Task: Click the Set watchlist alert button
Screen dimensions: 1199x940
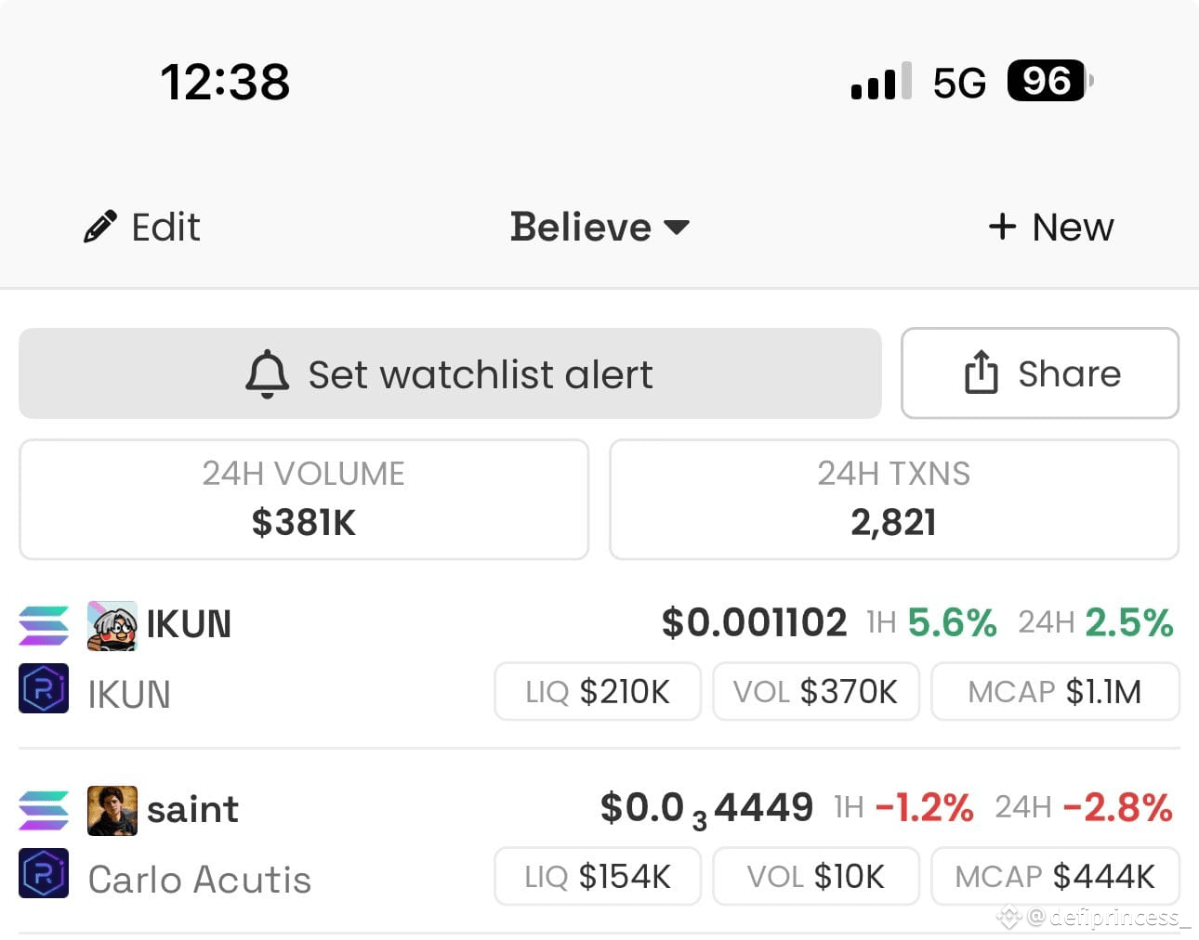Action: [450, 373]
